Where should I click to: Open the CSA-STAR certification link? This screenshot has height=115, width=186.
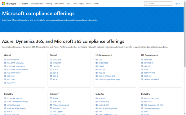[x=16, y=66]
